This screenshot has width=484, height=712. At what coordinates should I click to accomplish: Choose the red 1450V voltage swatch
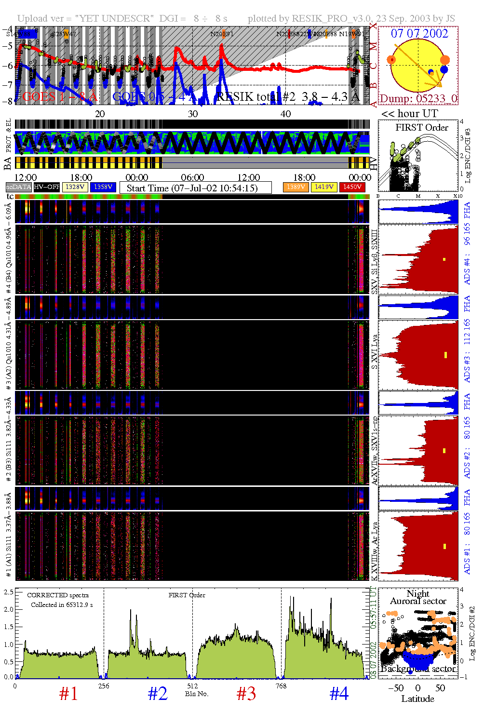[352, 187]
